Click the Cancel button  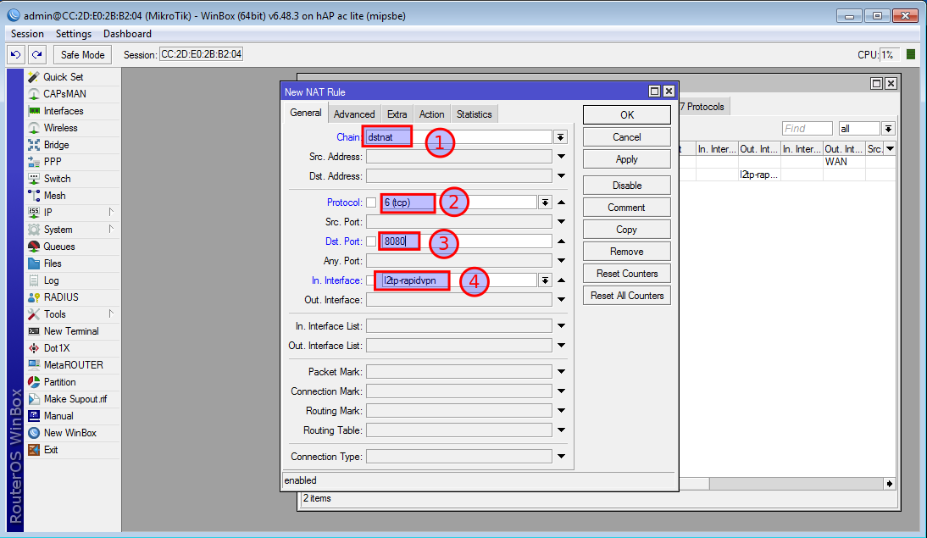click(627, 137)
